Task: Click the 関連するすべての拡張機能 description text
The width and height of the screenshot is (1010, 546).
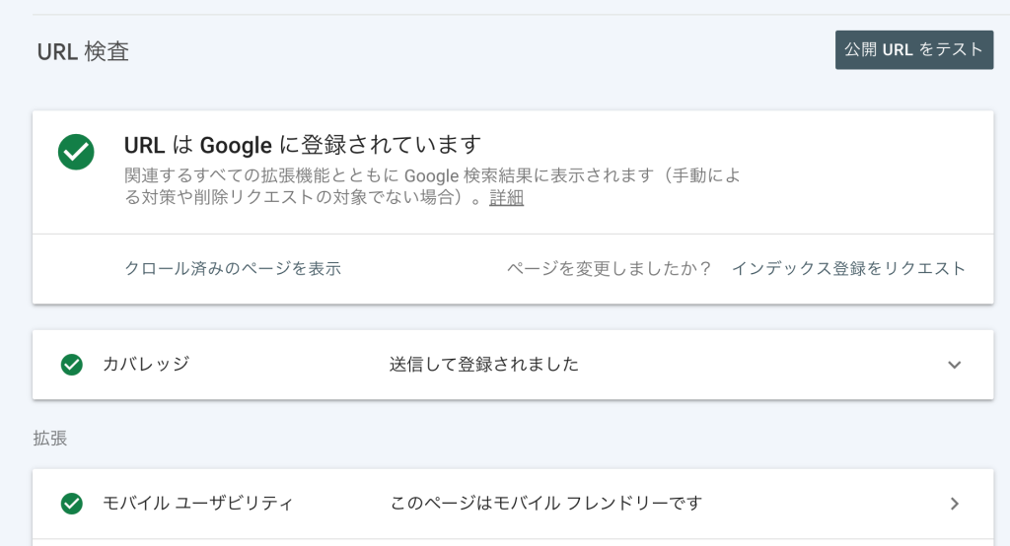Action: (x=432, y=186)
